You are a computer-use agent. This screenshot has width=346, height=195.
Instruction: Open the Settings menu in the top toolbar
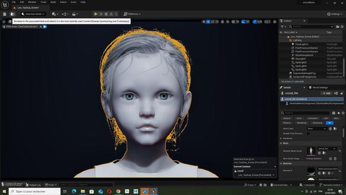[335, 14]
